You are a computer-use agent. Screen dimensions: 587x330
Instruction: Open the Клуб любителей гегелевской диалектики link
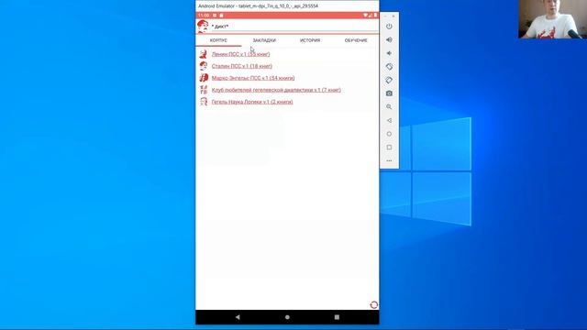point(276,90)
